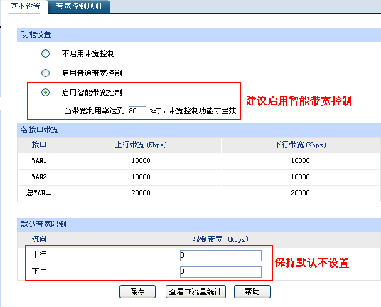Click the 总WAN口 row label

(39, 193)
